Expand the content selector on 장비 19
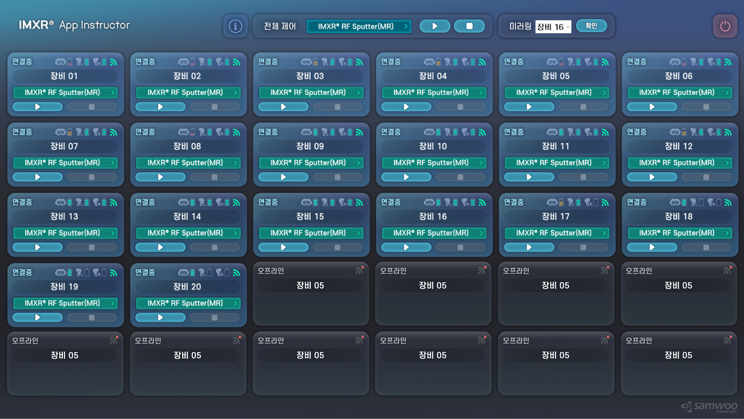Viewport: 744px width, 419px height. coord(65,304)
